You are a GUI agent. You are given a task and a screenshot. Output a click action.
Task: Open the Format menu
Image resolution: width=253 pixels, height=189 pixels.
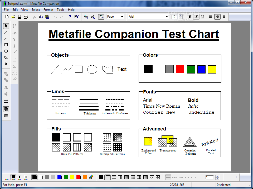48,10
